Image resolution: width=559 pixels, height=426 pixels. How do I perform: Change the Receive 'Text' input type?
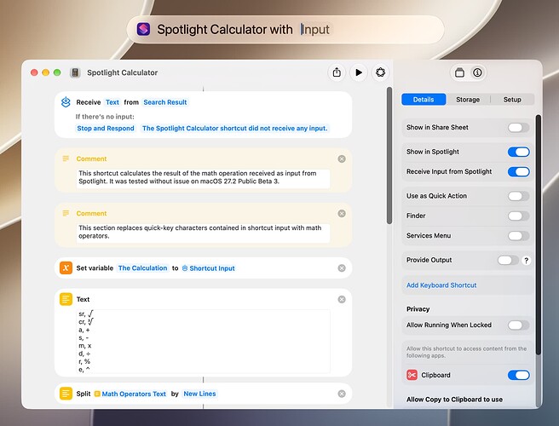[x=112, y=102]
